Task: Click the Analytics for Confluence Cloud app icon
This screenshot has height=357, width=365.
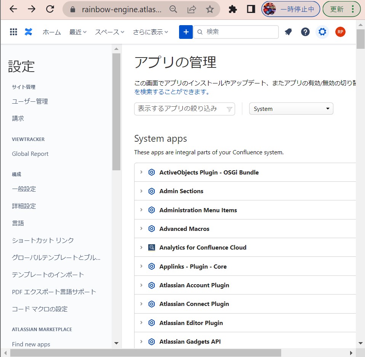Action: click(152, 247)
